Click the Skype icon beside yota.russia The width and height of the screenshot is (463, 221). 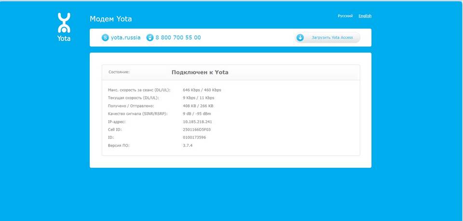coord(105,38)
